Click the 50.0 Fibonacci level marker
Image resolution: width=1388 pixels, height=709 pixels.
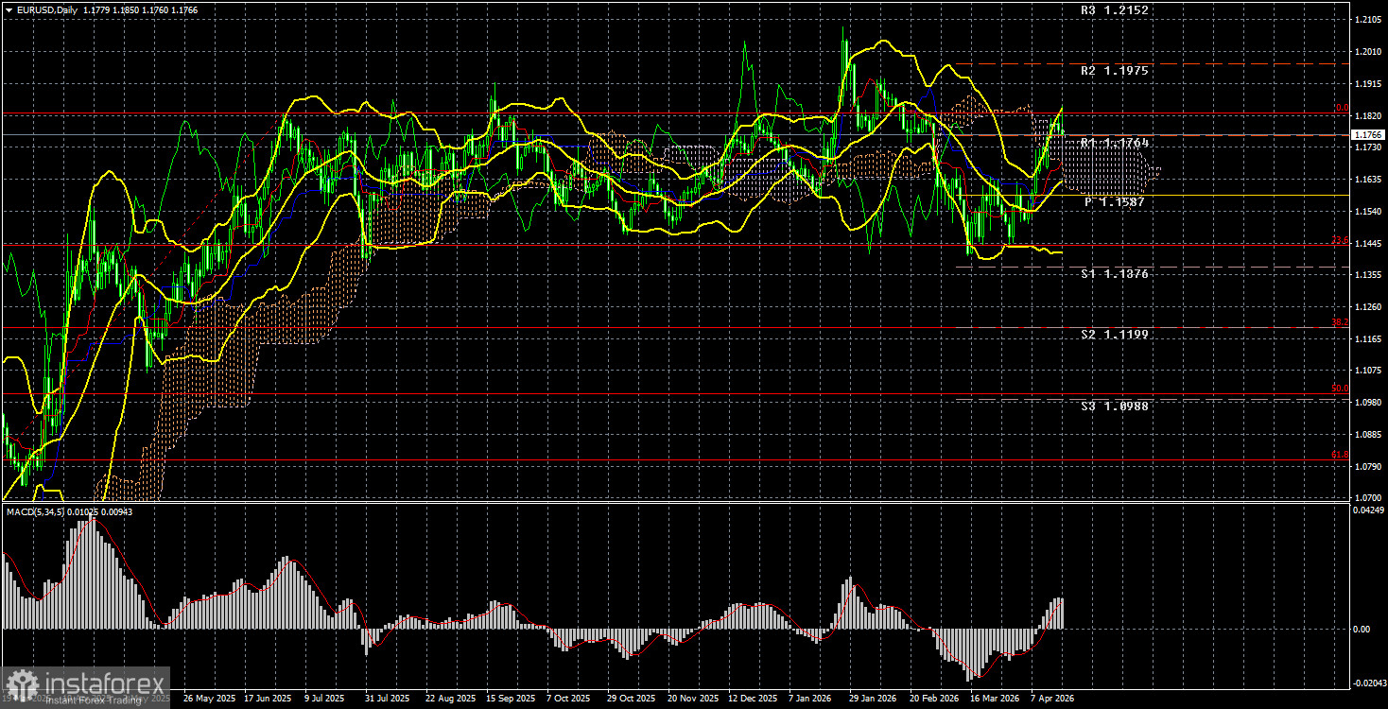[1339, 389]
